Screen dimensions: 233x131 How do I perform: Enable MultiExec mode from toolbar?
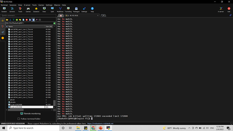point(60,10)
